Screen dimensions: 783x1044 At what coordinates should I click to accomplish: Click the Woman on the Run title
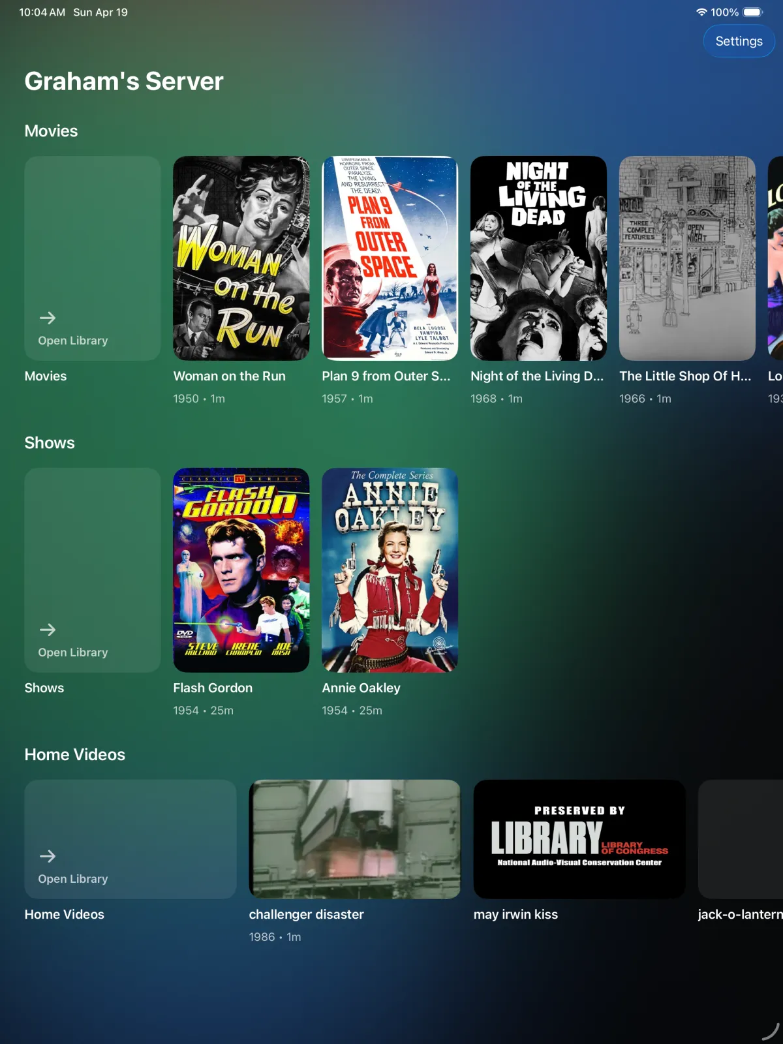[230, 376]
